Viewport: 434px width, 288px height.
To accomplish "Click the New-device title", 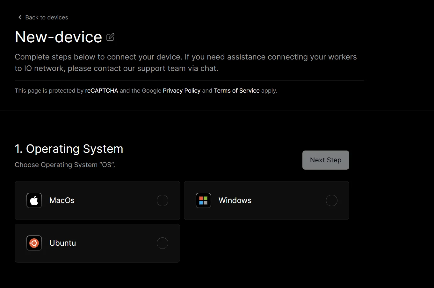I will pyautogui.click(x=59, y=37).
